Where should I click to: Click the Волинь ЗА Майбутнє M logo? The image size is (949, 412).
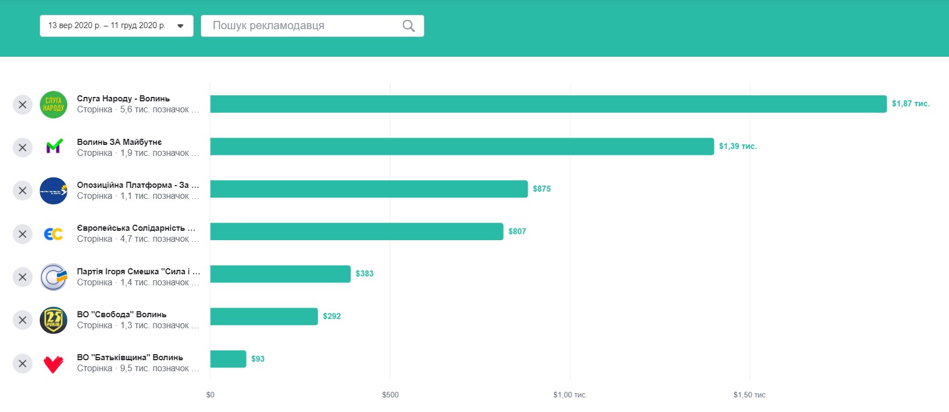pyautogui.click(x=54, y=147)
